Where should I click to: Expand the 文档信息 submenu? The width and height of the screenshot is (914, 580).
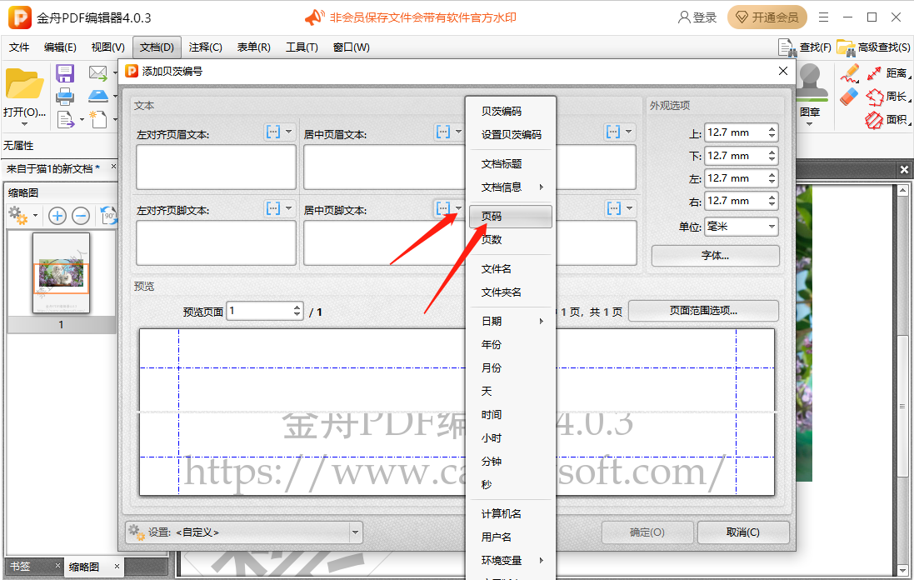512,187
